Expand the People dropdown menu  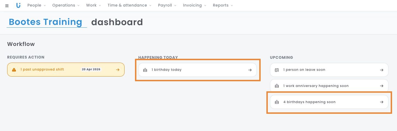(36, 5)
